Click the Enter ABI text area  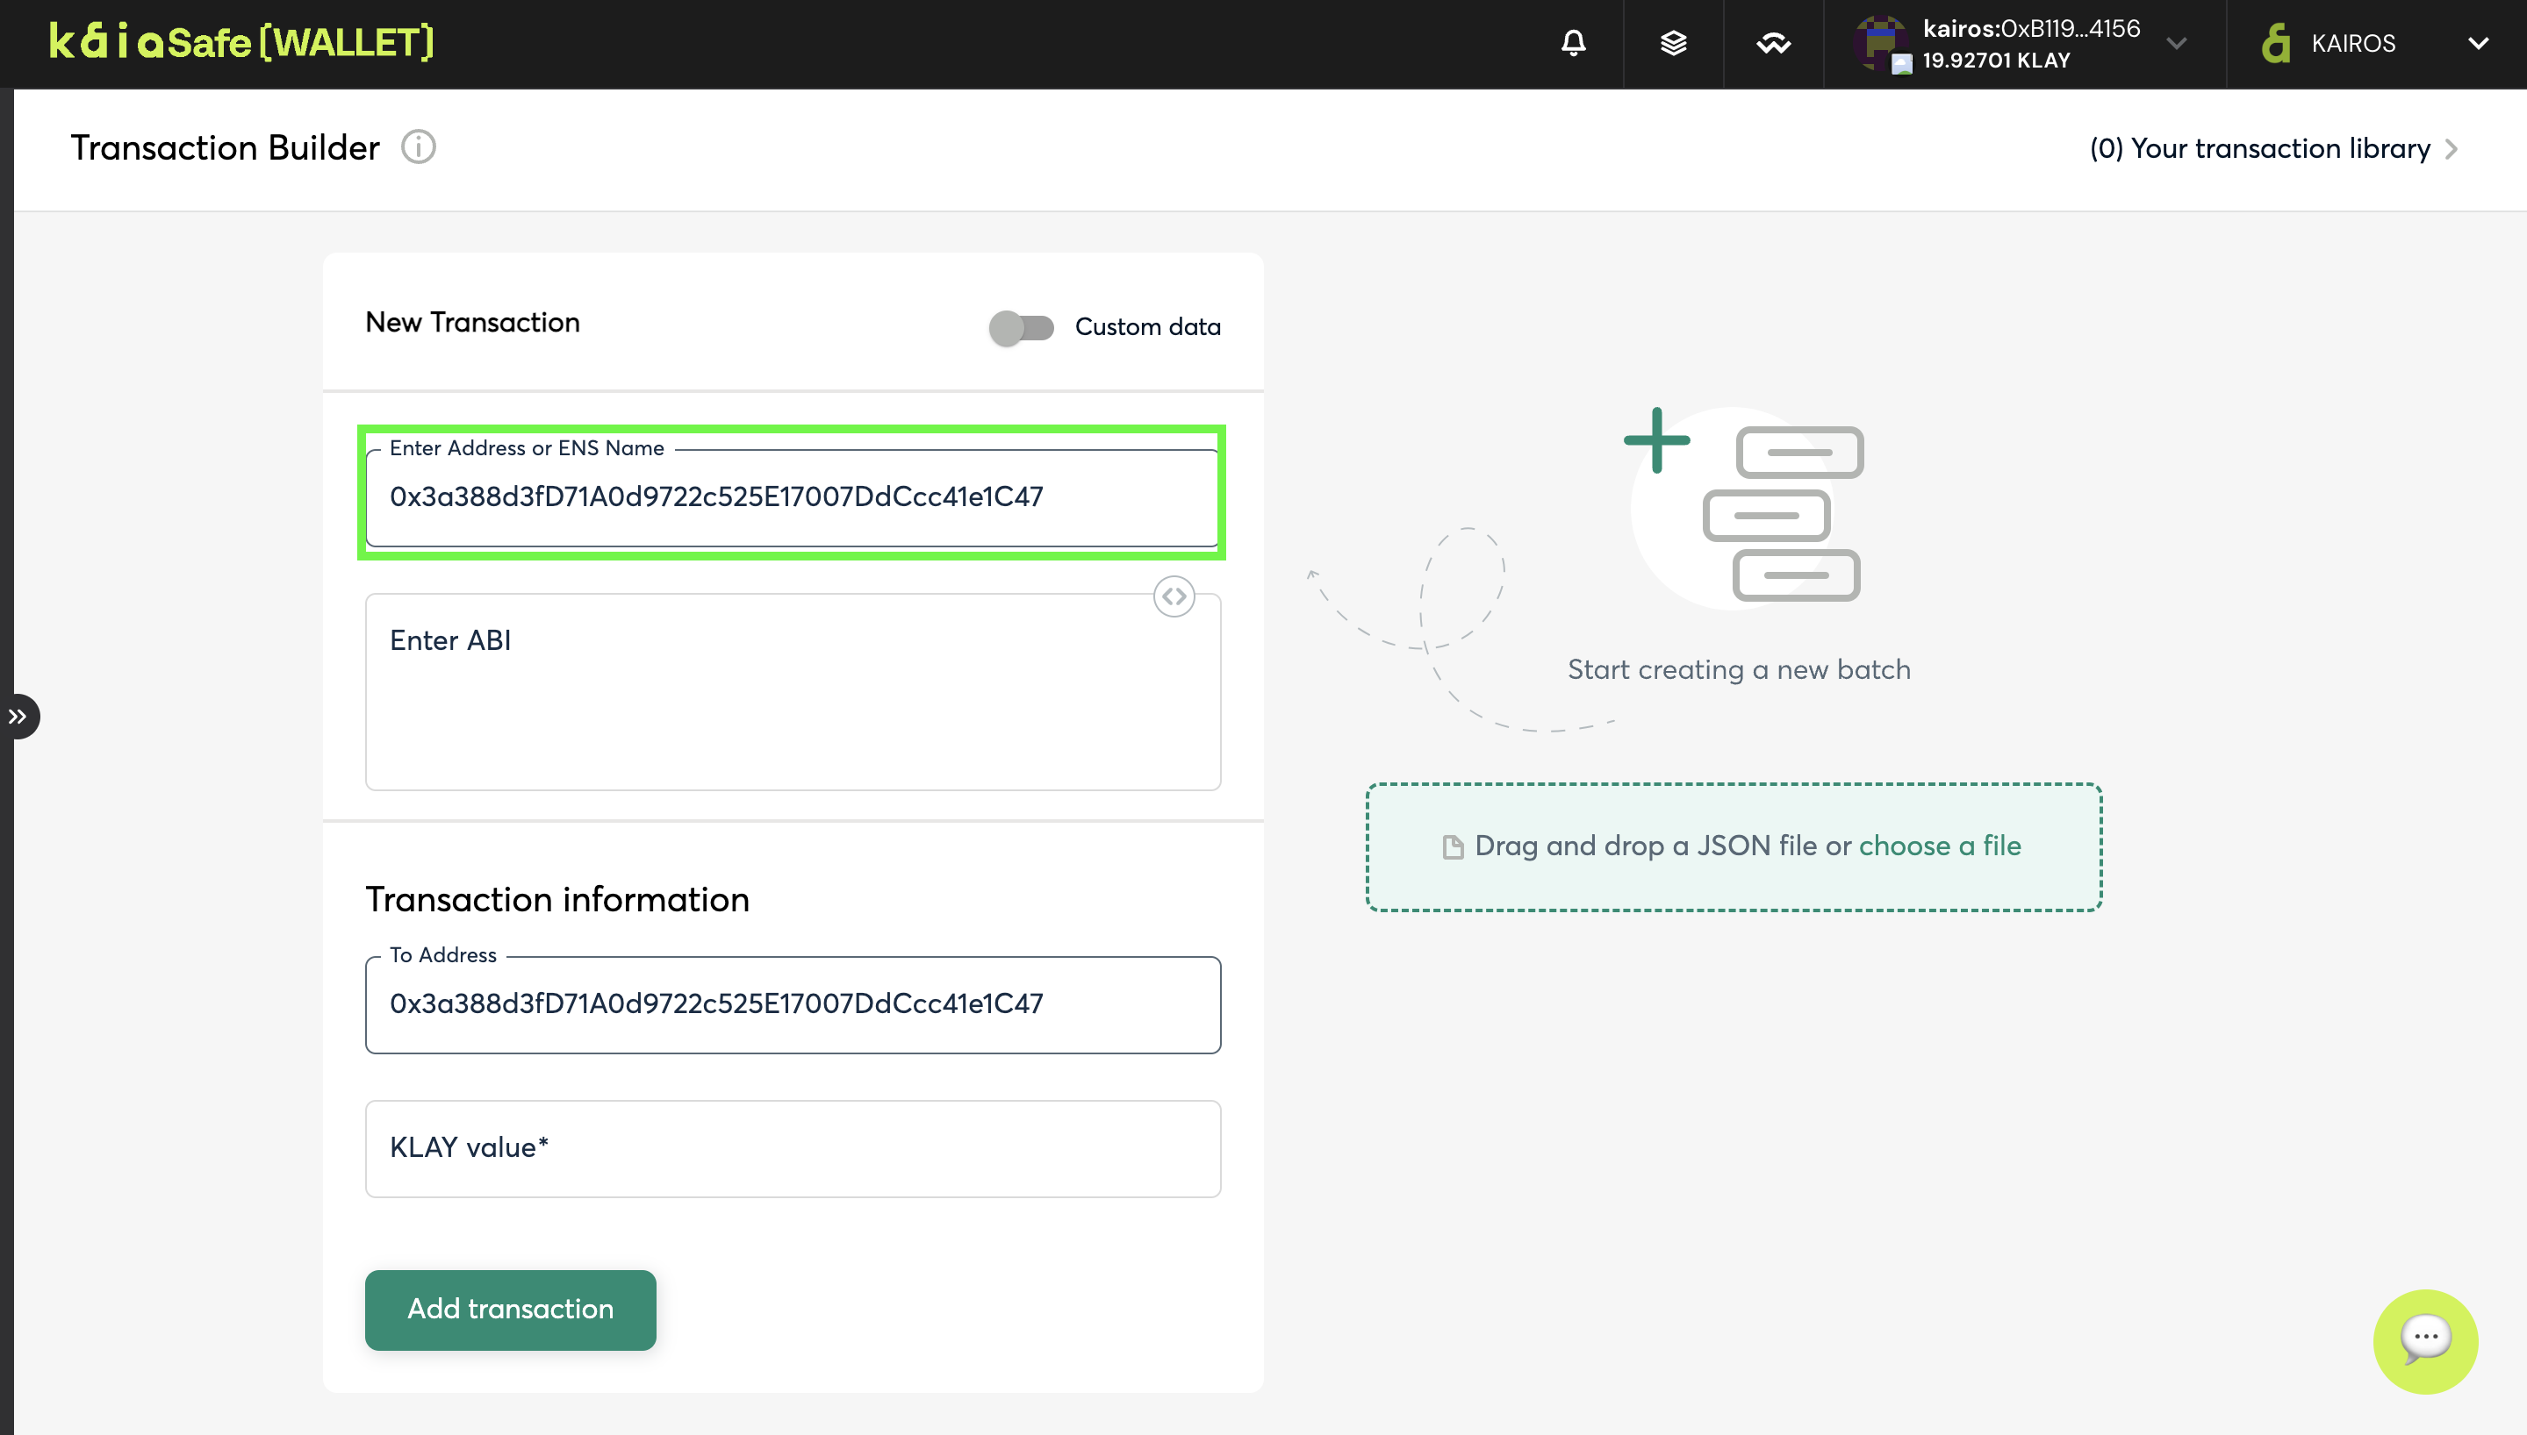[x=792, y=692]
